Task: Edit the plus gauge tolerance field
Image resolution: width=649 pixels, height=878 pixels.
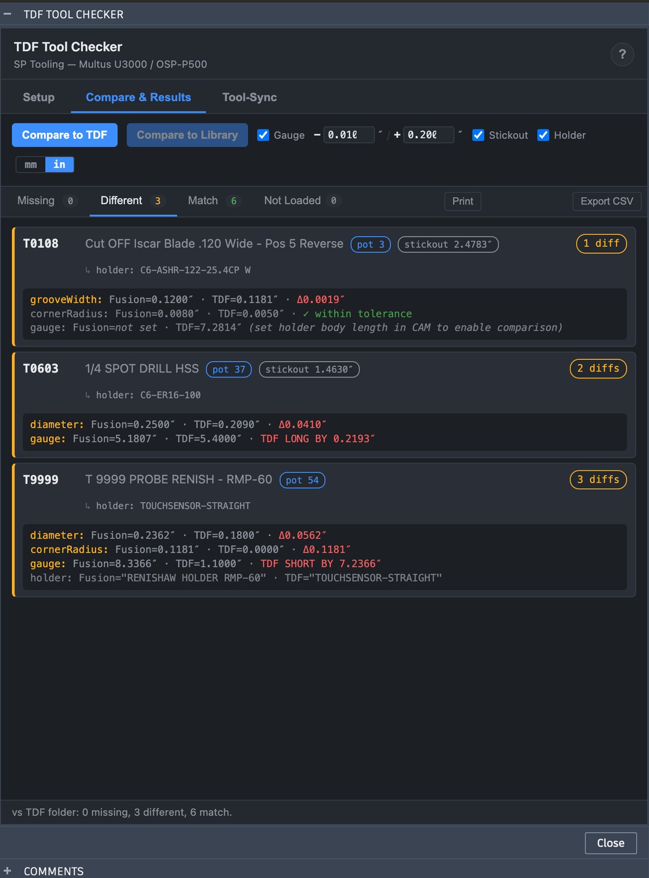Action: coord(428,135)
